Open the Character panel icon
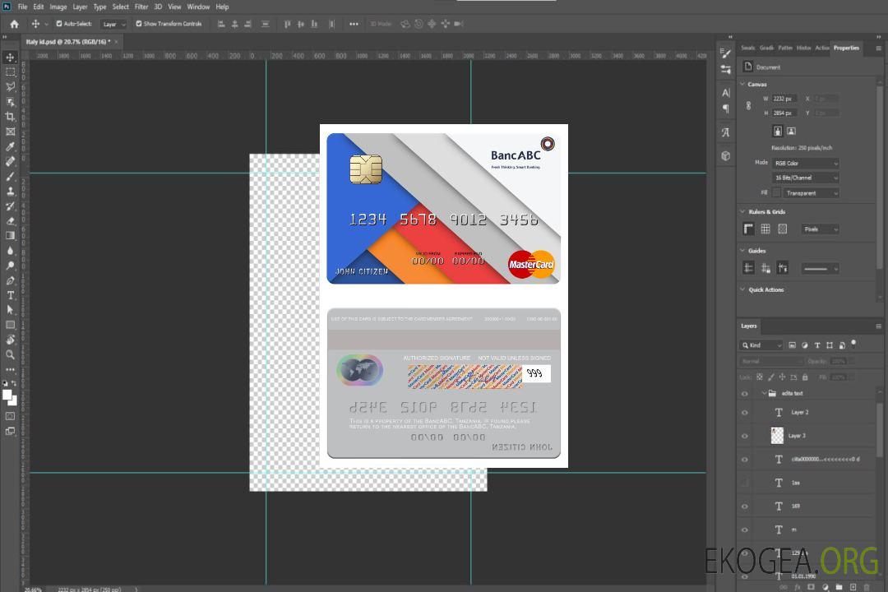Viewport: 888px width, 592px height. pyautogui.click(x=726, y=93)
